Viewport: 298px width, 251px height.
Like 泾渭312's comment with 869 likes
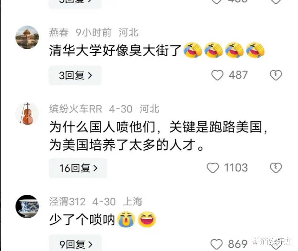216,244
